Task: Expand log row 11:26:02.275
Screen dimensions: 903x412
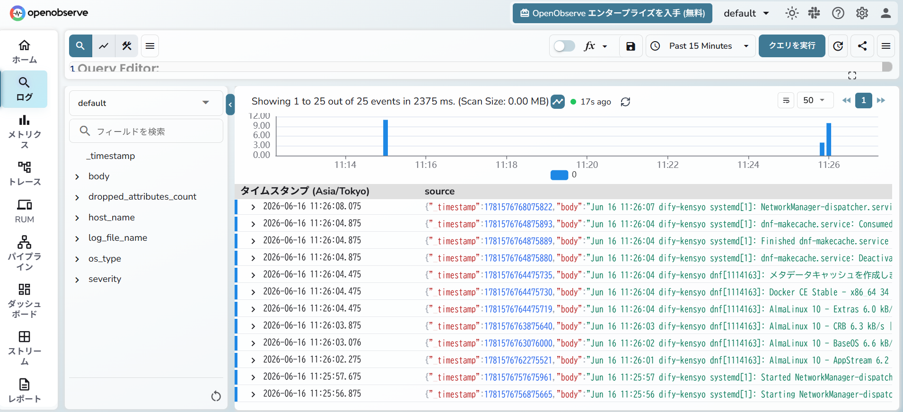Action: [x=253, y=360]
